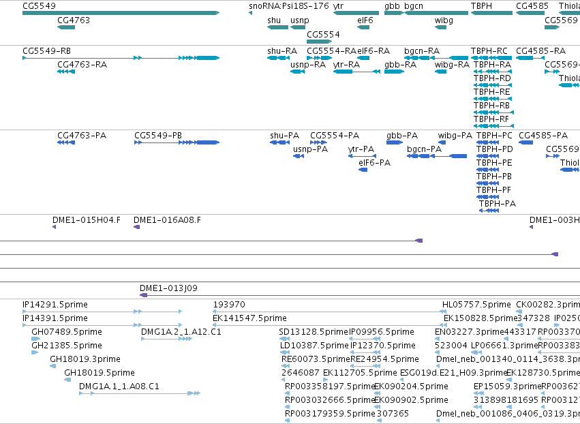Select the usnp-PA protein label
The height and width of the screenshot is (424, 580).
coord(311,149)
